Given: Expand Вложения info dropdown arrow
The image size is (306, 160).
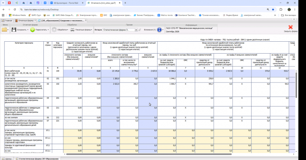Looking at the screenshot, I should click(163, 30).
